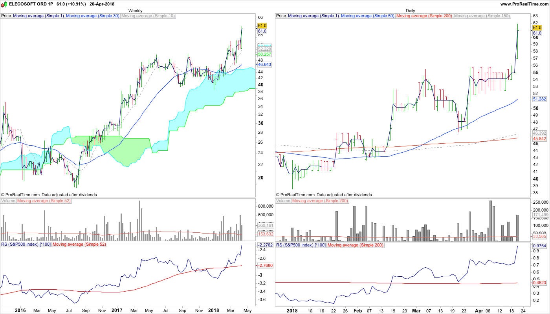Image resolution: width=550 pixels, height=314 pixels.
Task: Open Moving average (Simple 1) legend in Weekly chart
Action: (x=38, y=16)
